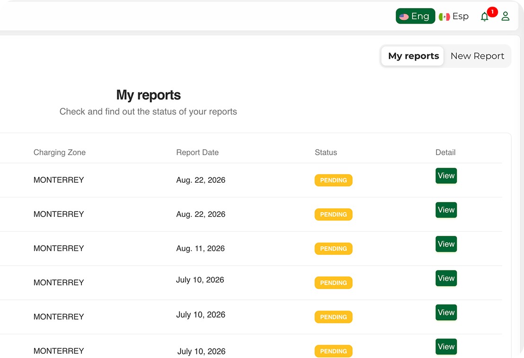
Task: Click the Mexican flag next to Esp
Action: 444,16
